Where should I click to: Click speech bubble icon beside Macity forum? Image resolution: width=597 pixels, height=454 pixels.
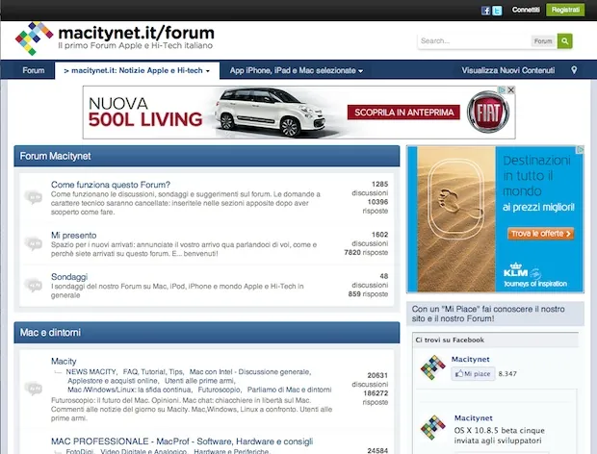pos(34,389)
